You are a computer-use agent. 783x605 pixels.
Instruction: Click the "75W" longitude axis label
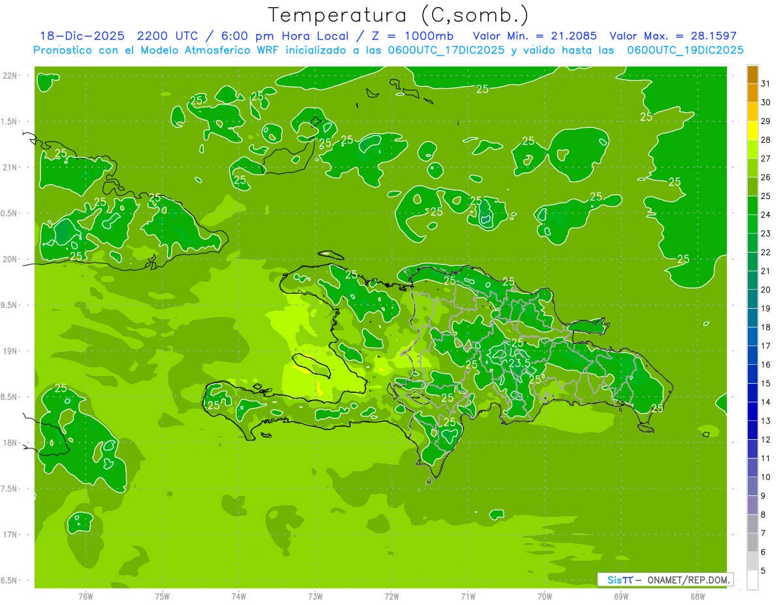point(162,596)
